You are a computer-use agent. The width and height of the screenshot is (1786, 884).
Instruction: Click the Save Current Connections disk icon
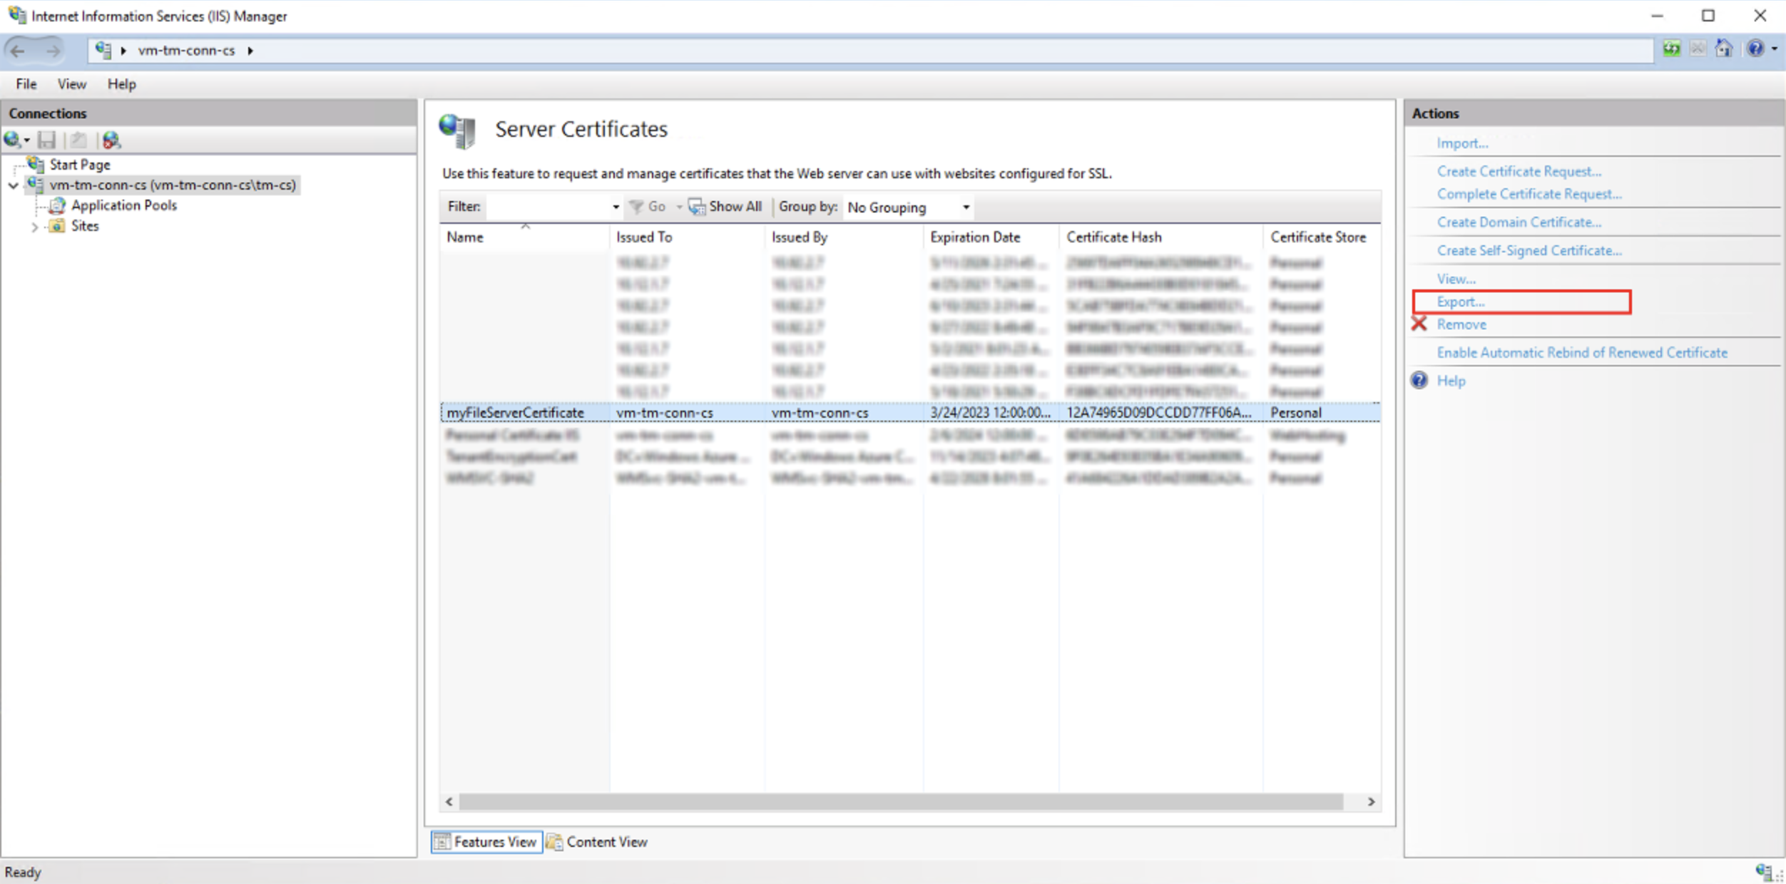tap(46, 140)
